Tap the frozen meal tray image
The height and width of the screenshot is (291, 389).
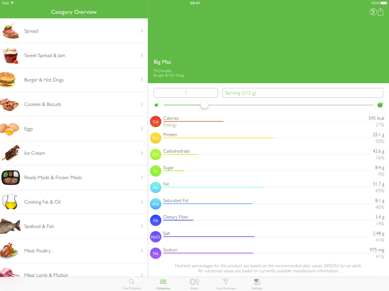pyautogui.click(x=11, y=177)
